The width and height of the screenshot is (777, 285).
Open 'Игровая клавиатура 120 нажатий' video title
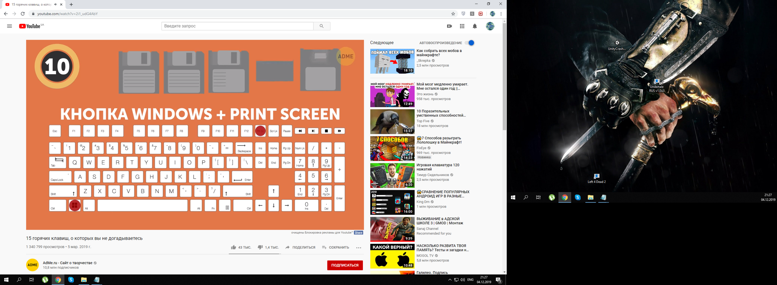point(438,167)
